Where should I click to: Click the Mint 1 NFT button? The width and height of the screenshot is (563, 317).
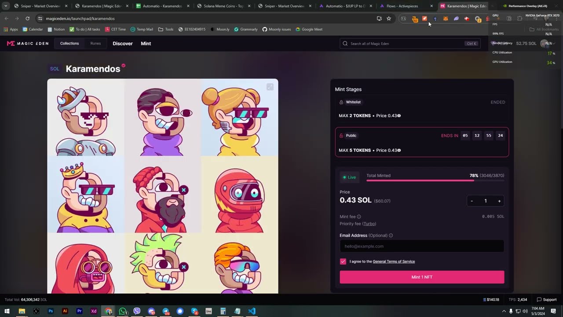tap(422, 277)
